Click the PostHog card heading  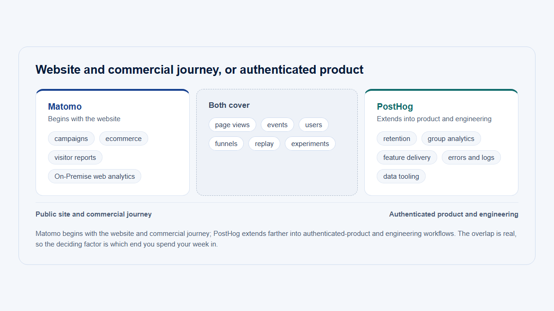(x=395, y=106)
